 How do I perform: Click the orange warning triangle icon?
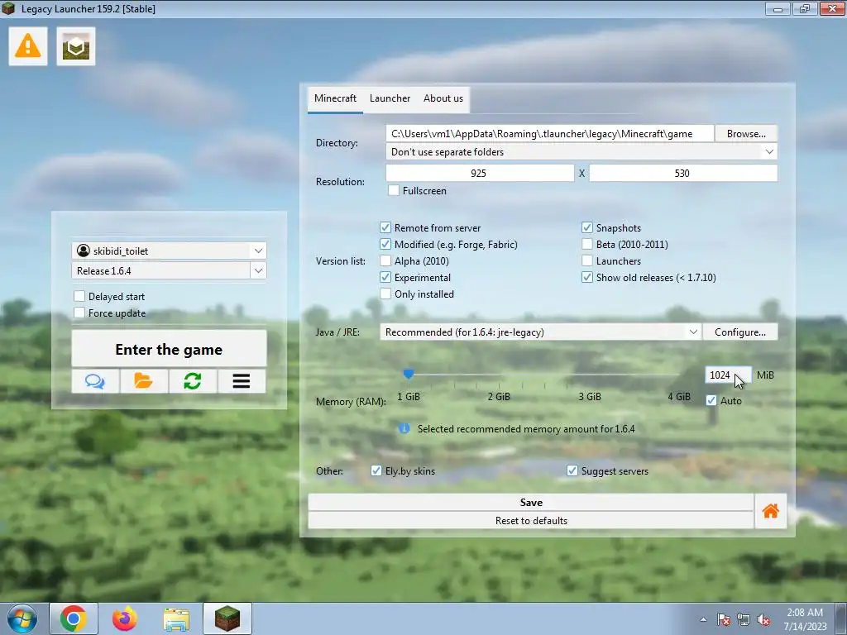(x=27, y=46)
